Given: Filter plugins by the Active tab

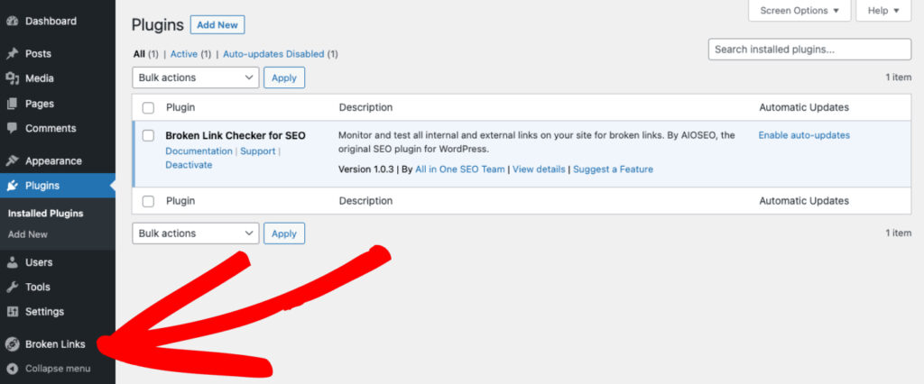Looking at the screenshot, I should tap(183, 54).
